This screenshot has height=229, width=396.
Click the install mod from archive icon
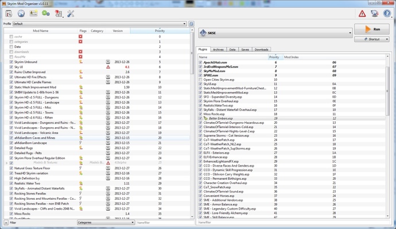tap(9, 13)
